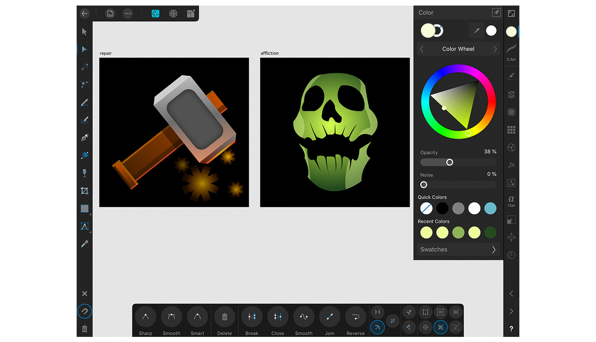Pick light blue quick color
Screen dimensions: 596x342
tap(490, 208)
